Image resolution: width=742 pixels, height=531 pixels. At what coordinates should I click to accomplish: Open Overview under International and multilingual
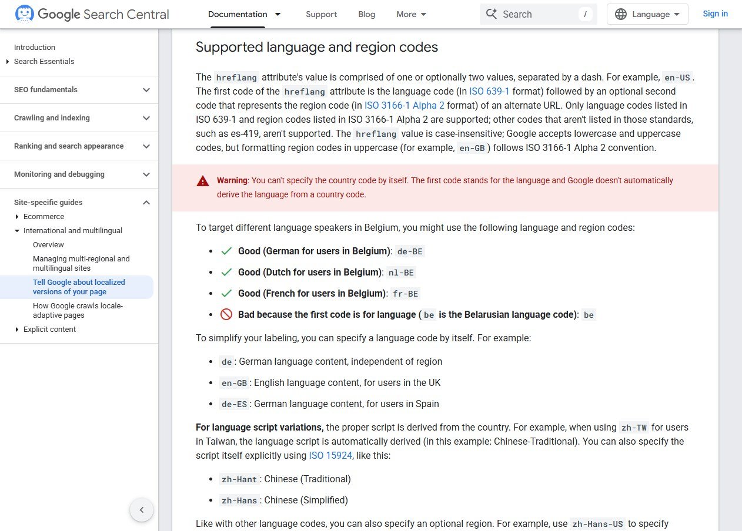coord(48,245)
